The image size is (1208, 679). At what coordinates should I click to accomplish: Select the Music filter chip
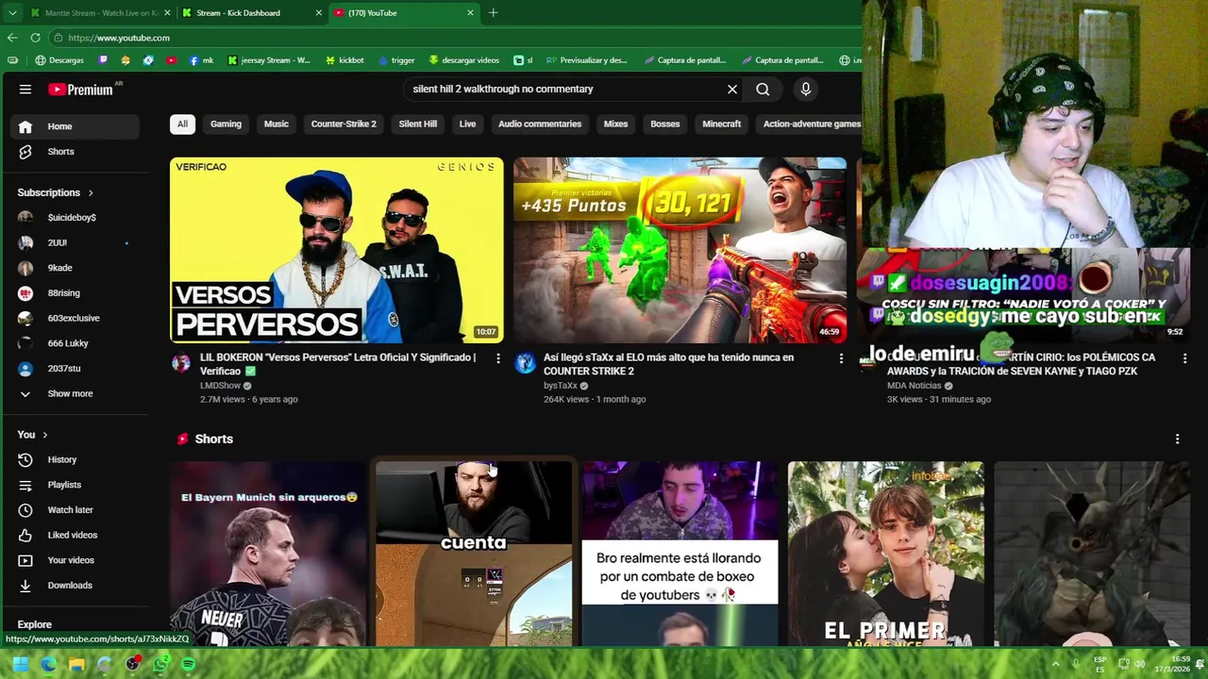(277, 124)
